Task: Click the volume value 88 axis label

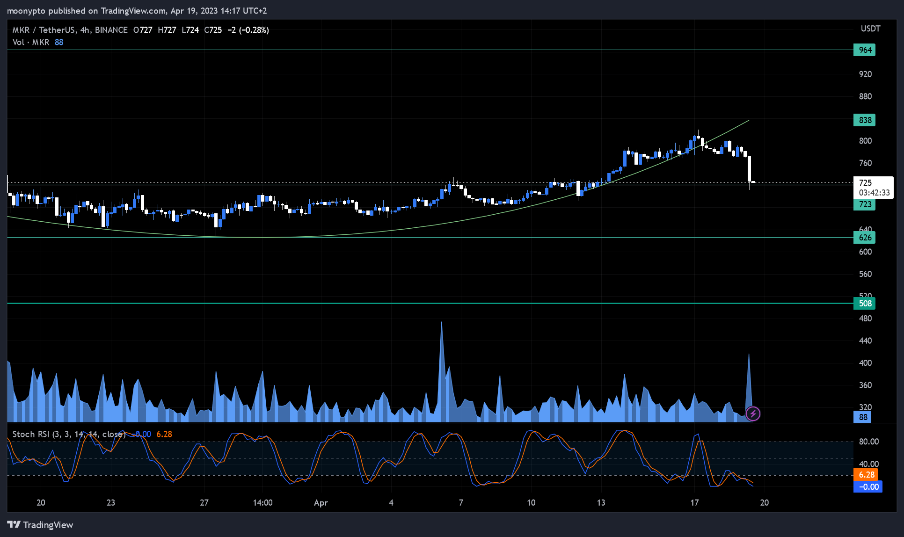Action: 863,417
